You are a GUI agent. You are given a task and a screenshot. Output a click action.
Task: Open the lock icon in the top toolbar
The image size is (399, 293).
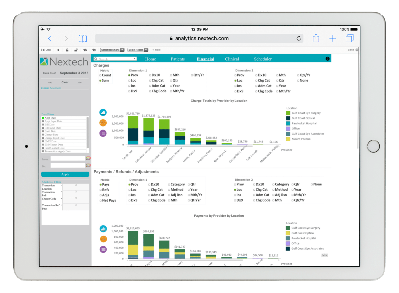67,50
